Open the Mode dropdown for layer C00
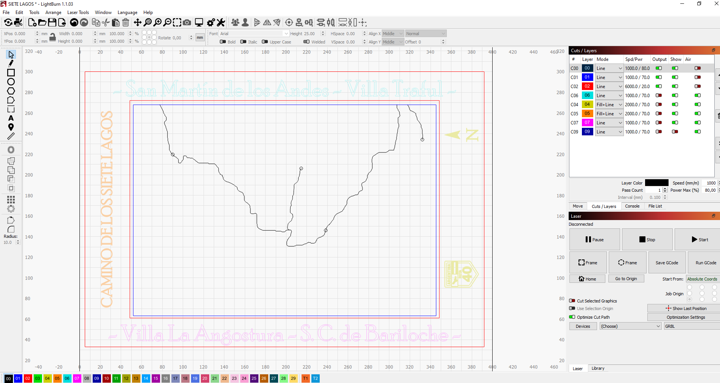 [609, 68]
